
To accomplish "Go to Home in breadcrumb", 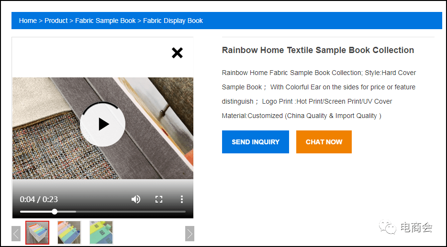I will (28, 21).
